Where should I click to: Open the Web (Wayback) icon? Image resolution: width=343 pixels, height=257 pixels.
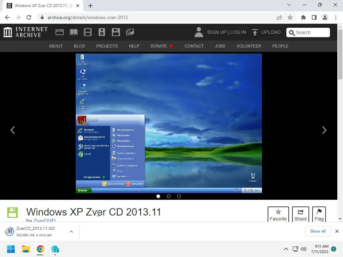point(60,32)
